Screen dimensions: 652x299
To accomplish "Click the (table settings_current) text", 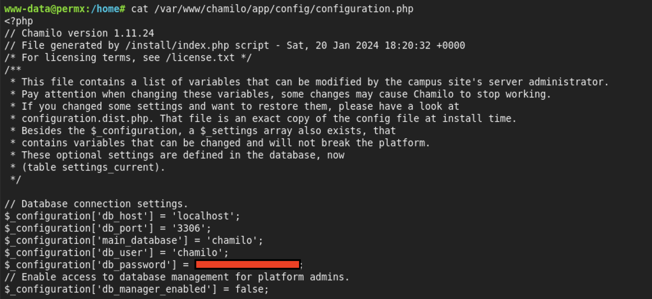I will click(93, 167).
